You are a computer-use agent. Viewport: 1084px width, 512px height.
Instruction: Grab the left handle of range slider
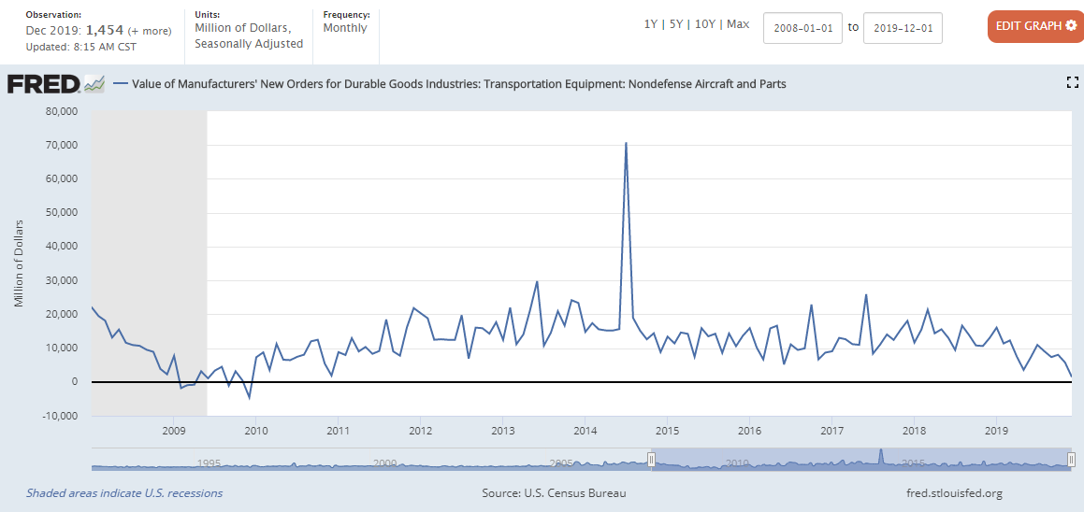pos(652,459)
